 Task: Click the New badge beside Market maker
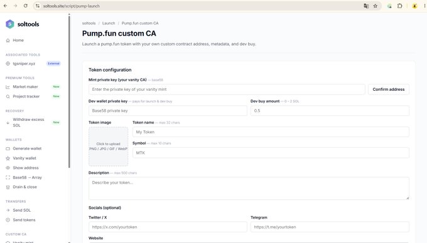pyautogui.click(x=56, y=87)
